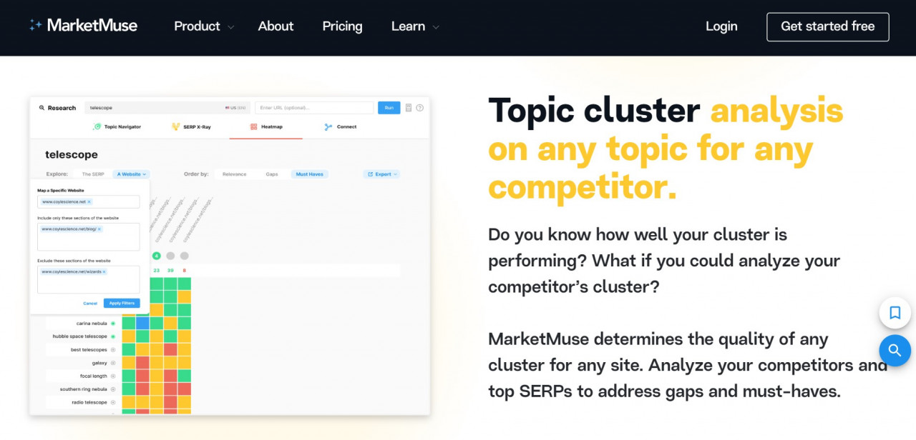Open the blue search floating button

point(895,350)
